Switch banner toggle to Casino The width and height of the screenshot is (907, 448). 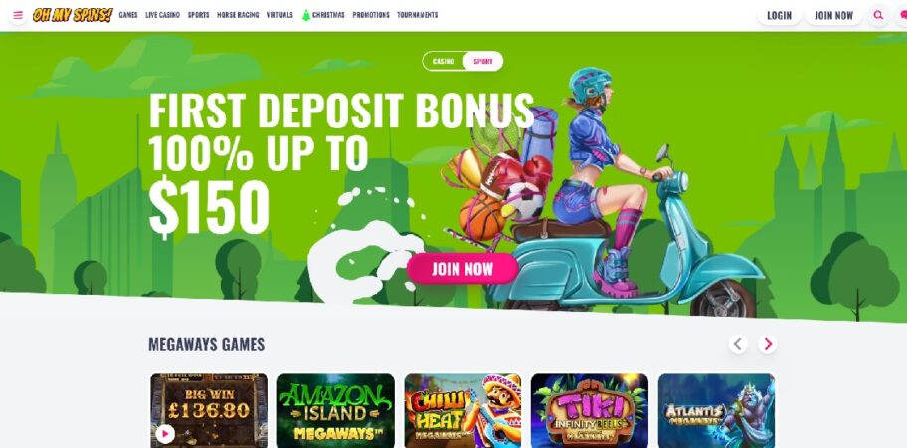pyautogui.click(x=444, y=61)
